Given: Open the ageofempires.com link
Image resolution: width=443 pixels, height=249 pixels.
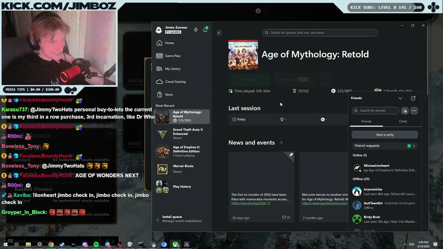Looking at the screenshot, I should [x=325, y=203].
